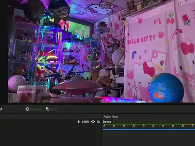Click the battery icon beside 100%
The height and width of the screenshot is (146, 195).
(79, 122)
